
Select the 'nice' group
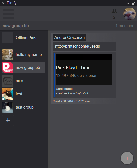coord(23,81)
